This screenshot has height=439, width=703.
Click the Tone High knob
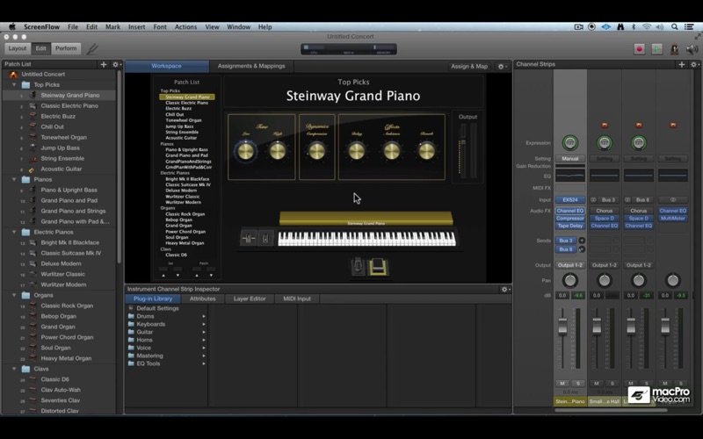coord(278,151)
